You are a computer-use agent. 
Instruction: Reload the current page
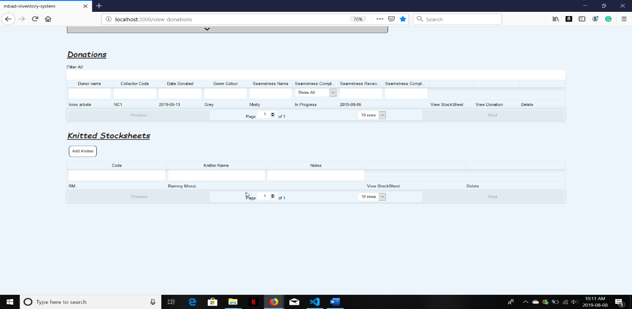35,19
